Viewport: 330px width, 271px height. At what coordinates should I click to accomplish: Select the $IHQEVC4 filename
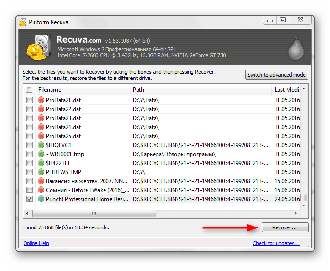tap(58, 145)
